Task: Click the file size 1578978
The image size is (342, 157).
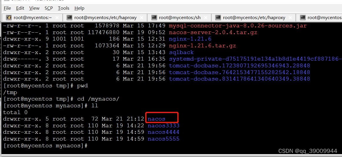Action: pyautogui.click(x=107, y=26)
